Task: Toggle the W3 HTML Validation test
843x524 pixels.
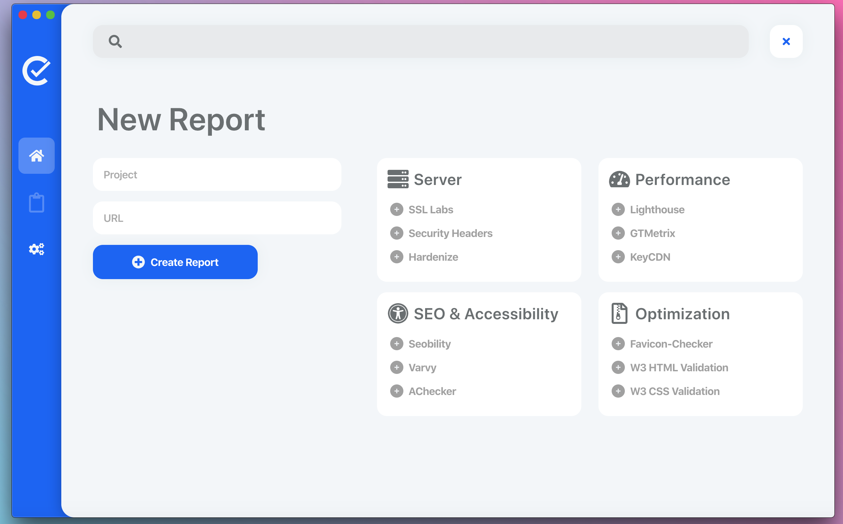Action: click(618, 367)
